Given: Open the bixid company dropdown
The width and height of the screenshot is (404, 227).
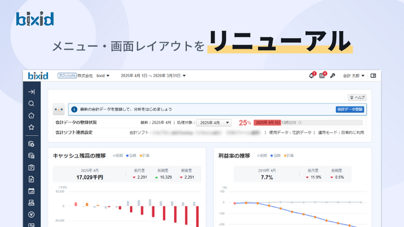Looking at the screenshot, I should pyautogui.click(x=103, y=76).
